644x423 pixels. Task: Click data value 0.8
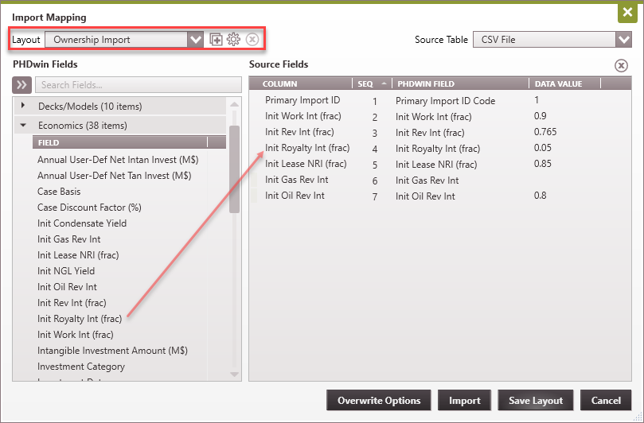pos(540,196)
